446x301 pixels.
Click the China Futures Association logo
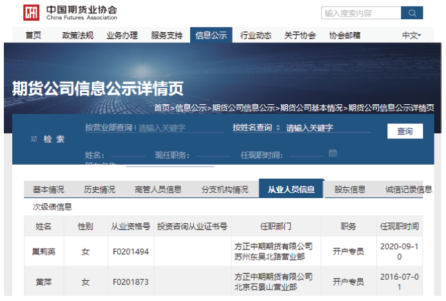coord(70,13)
